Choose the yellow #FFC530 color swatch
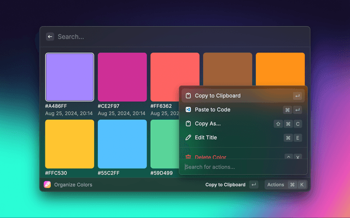This screenshot has width=350, height=218. pyautogui.click(x=69, y=144)
